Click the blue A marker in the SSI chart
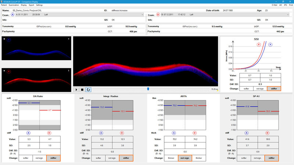Image resolution: width=294 pixels, height=165 pixels. coord(270,45)
